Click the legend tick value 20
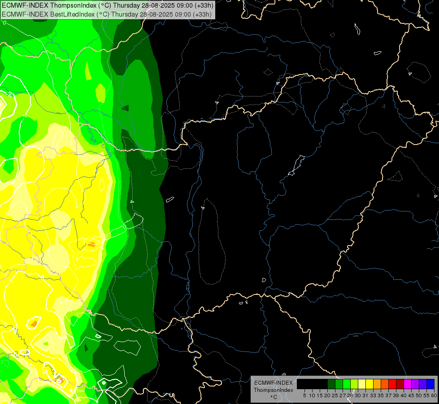The height and width of the screenshot is (404, 439). point(327,395)
